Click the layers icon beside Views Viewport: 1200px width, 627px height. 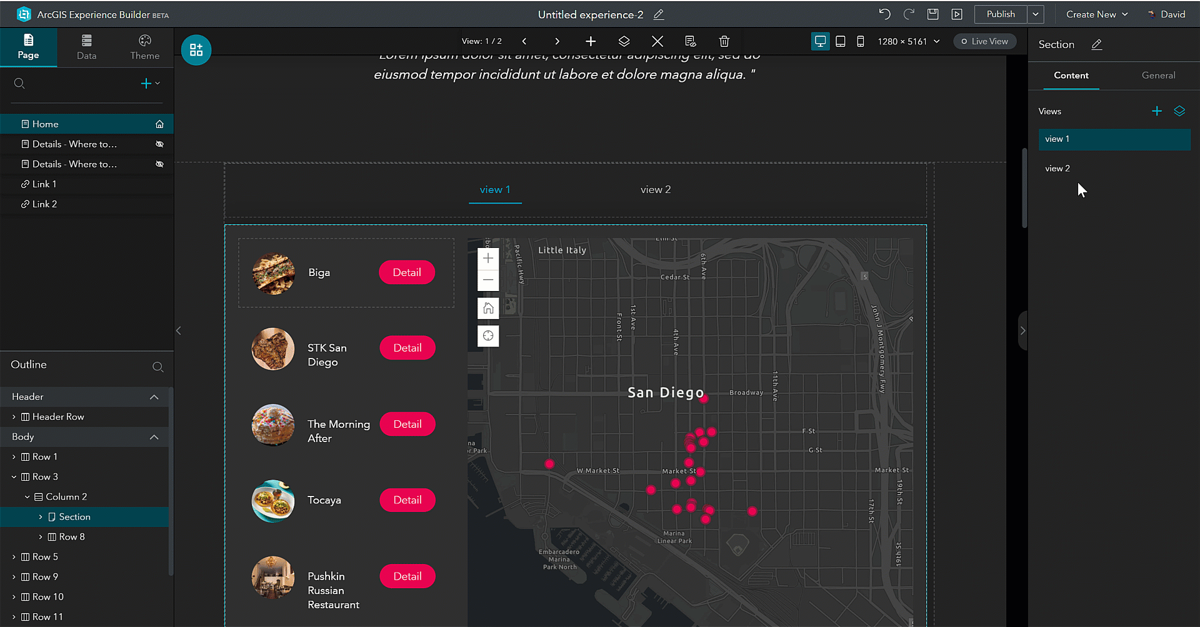[x=1179, y=111]
